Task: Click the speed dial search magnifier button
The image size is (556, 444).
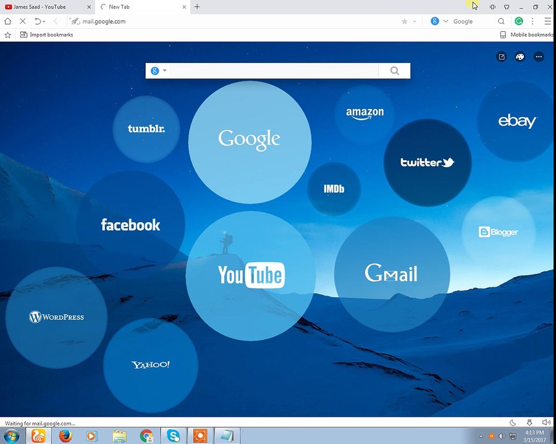Action: (x=394, y=71)
